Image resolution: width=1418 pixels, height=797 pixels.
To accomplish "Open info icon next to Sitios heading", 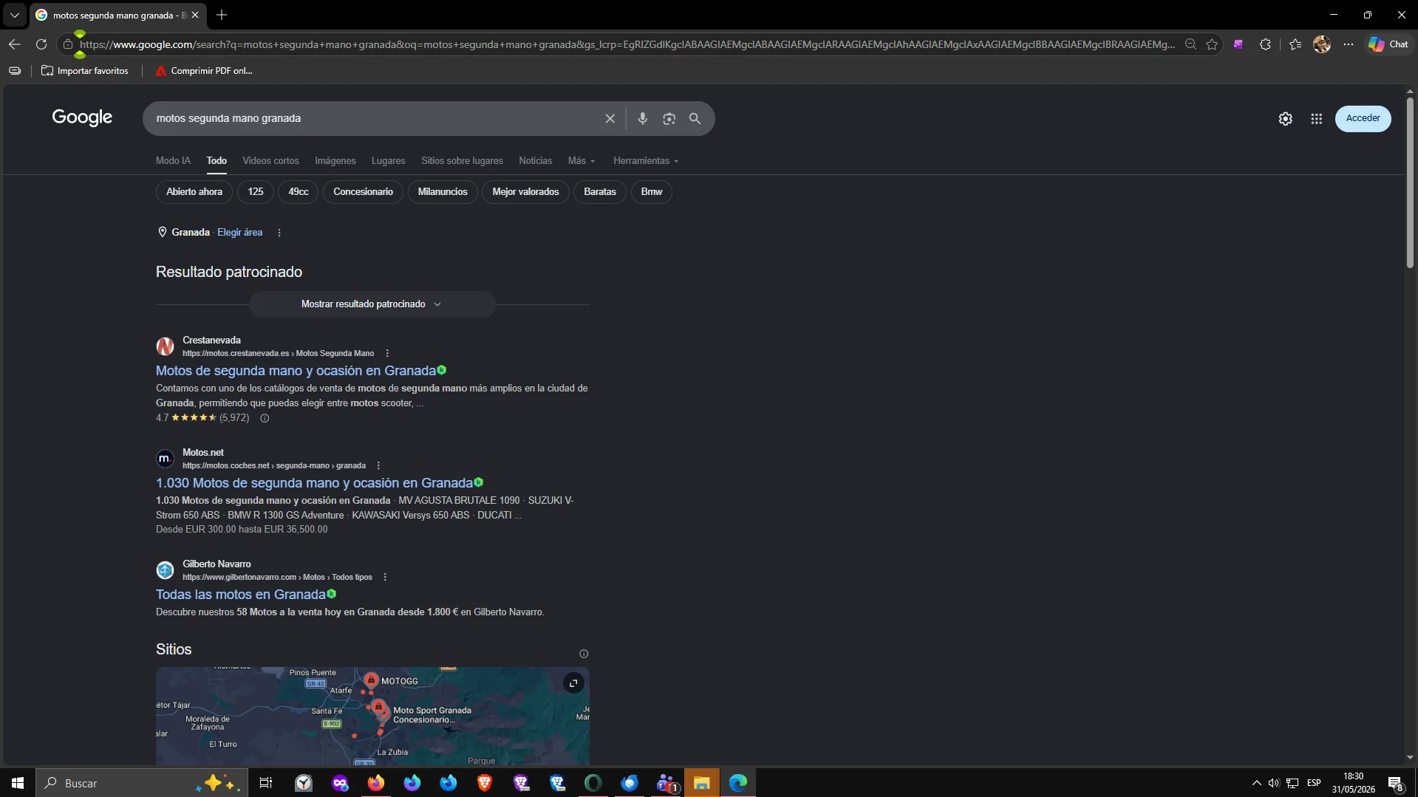I will point(584,654).
